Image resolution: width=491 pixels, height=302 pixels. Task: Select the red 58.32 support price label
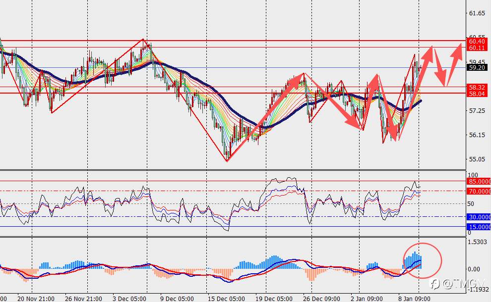click(477, 87)
